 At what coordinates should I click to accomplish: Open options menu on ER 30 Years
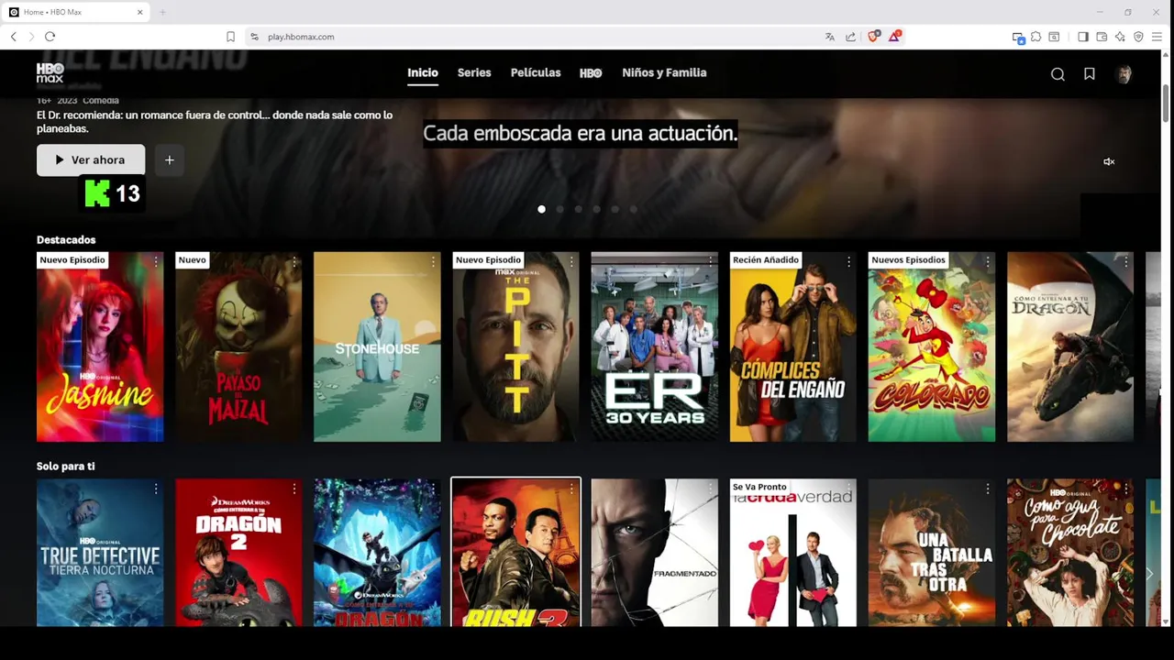click(x=710, y=262)
